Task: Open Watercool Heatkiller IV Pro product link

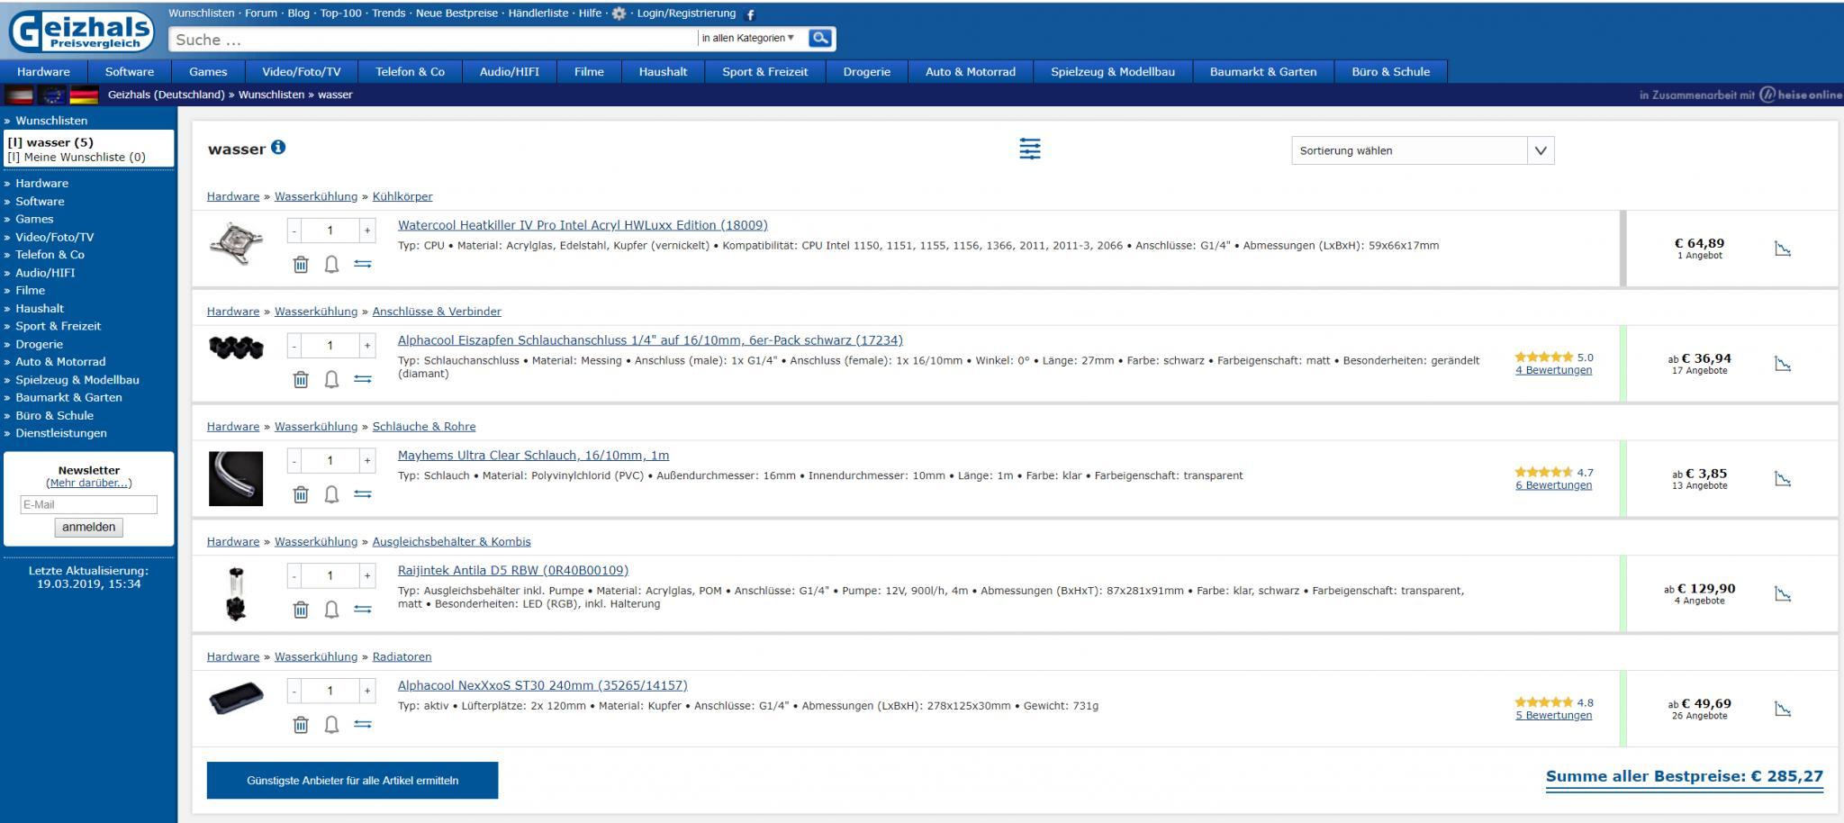Action: (x=583, y=225)
